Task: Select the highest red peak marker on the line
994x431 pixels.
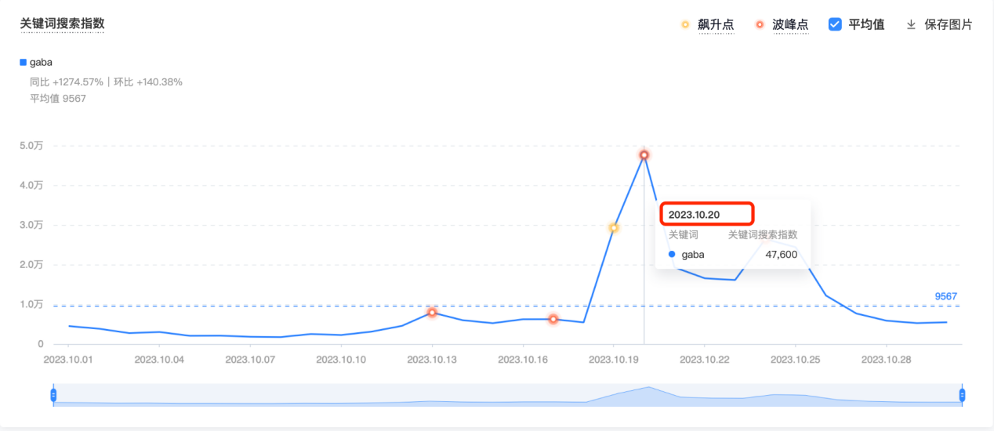Action: click(x=644, y=155)
